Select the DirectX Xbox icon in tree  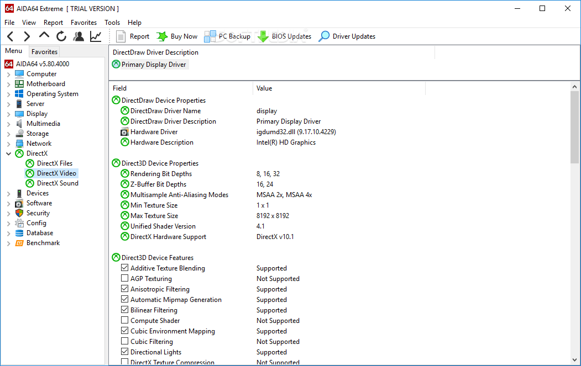[19, 153]
